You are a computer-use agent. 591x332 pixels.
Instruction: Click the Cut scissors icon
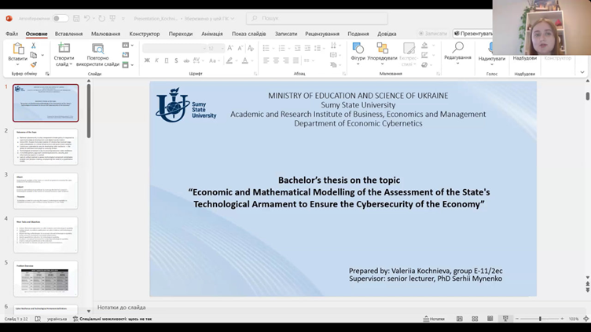pos(34,46)
